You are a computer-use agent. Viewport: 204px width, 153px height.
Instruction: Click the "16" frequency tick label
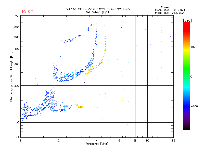pyautogui.click(x=173, y=141)
